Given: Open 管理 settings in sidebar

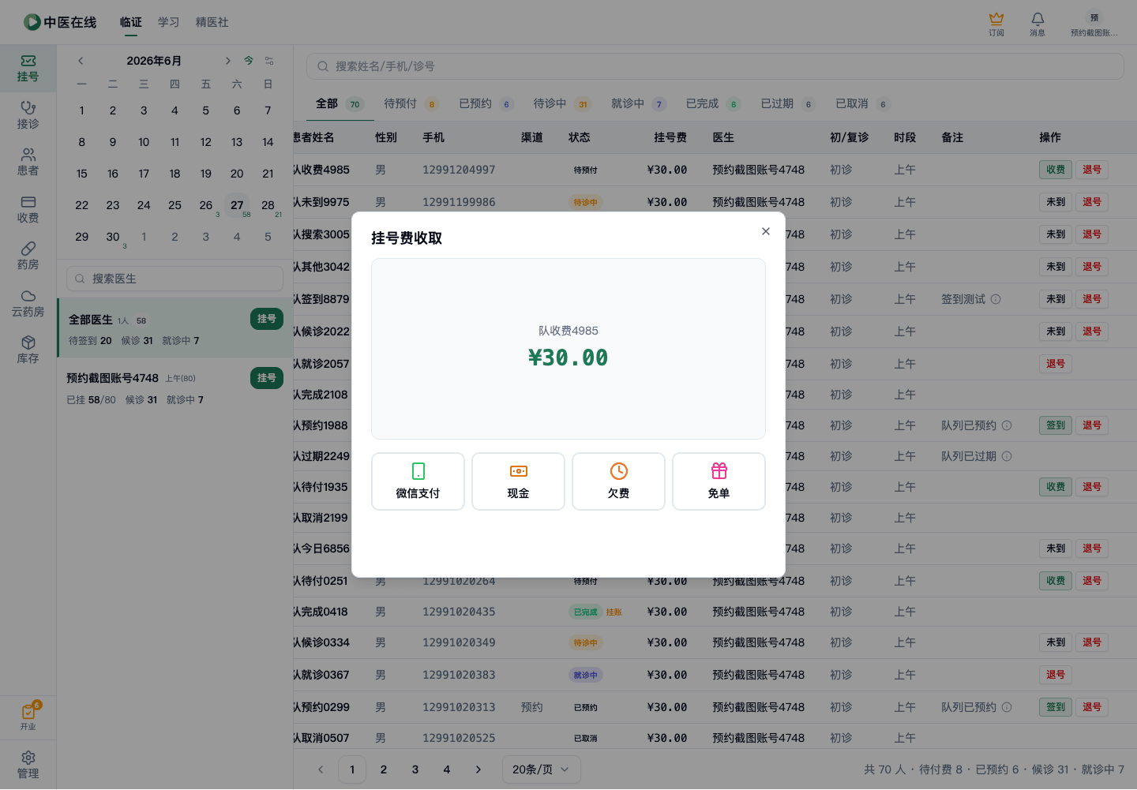Looking at the screenshot, I should click(28, 765).
